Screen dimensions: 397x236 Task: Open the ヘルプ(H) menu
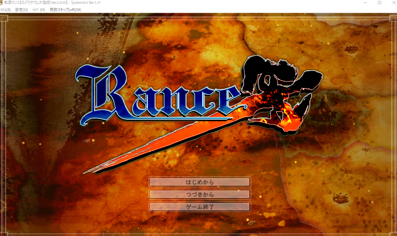click(38, 10)
